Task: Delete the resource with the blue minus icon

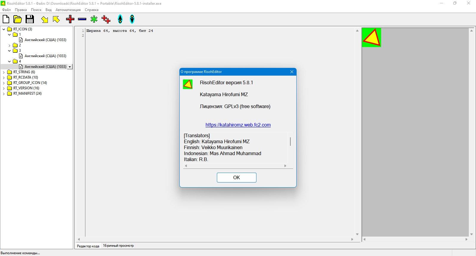Action: click(82, 19)
